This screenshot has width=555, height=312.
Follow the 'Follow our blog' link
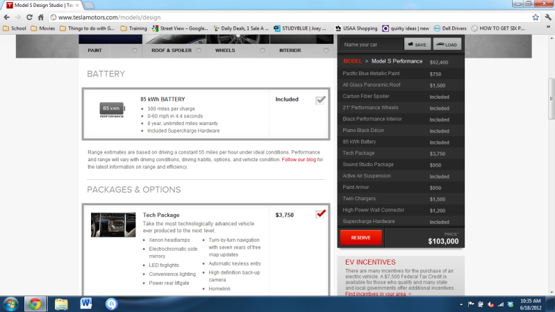299,160
